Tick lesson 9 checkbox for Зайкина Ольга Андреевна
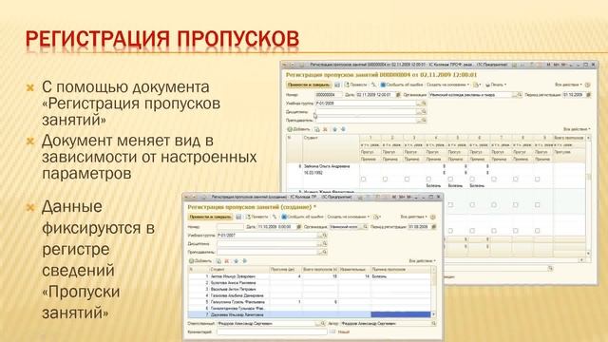608x342 pixels. pos(537,180)
